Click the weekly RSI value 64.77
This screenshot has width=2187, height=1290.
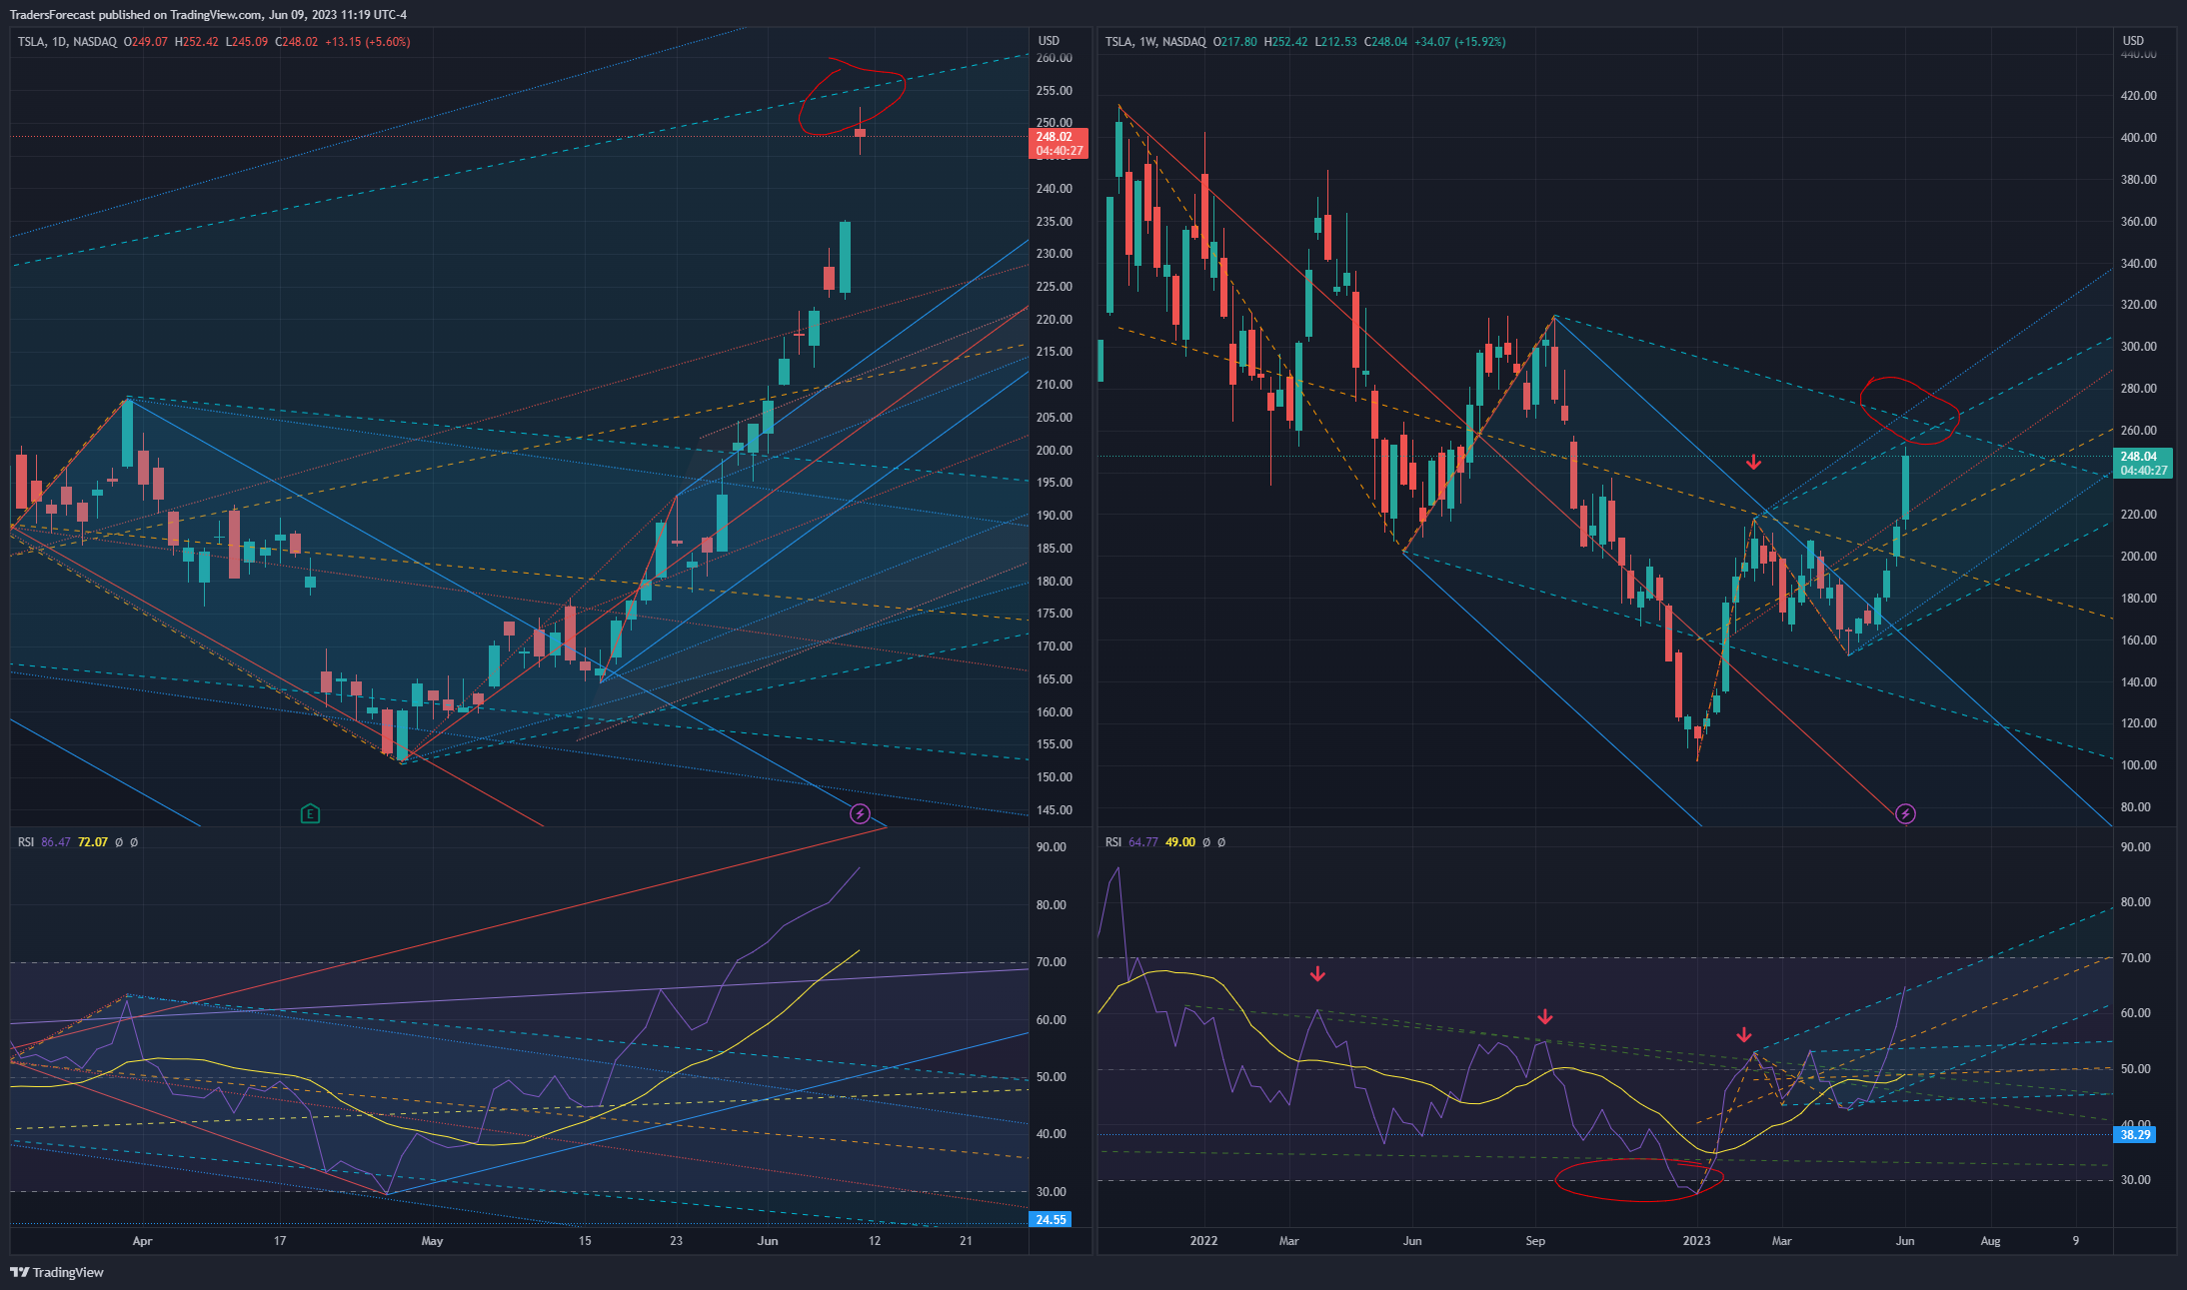pyautogui.click(x=1143, y=842)
